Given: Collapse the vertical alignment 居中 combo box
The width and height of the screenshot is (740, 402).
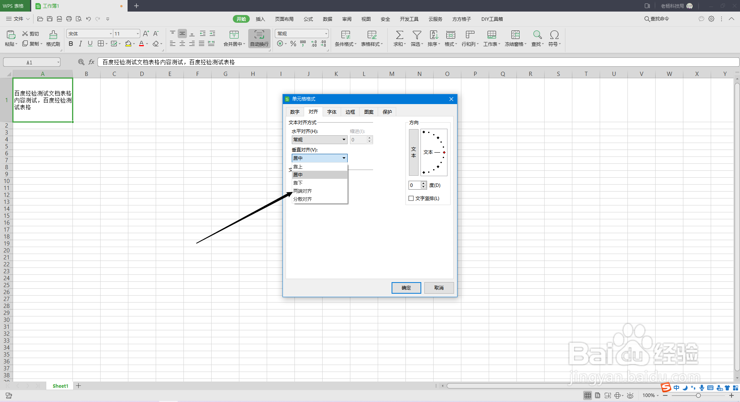Looking at the screenshot, I should [320, 158].
